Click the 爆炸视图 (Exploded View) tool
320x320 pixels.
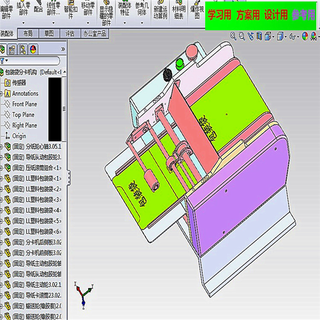pos(197,10)
